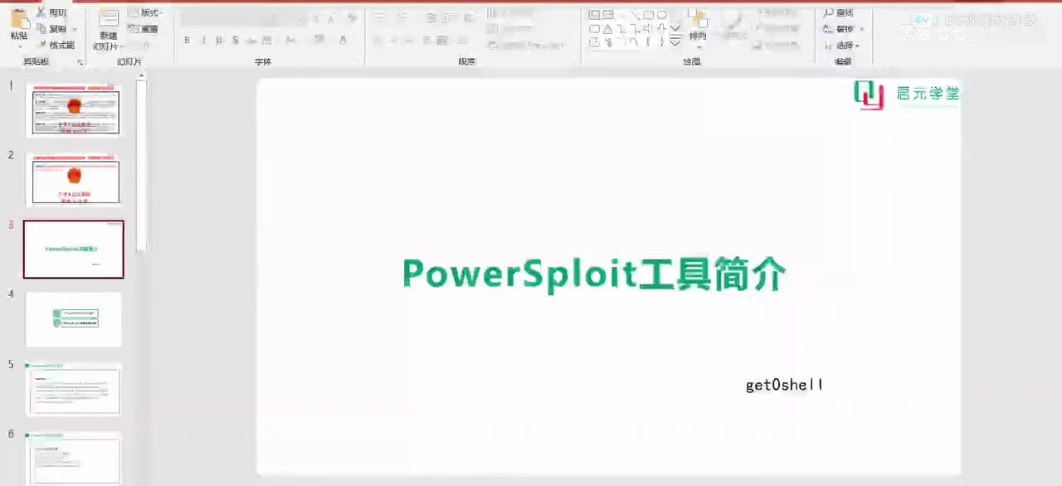Viewport: 1062px width, 486px height.
Task: Cut selection with the scissors icon
Action: click(x=41, y=12)
